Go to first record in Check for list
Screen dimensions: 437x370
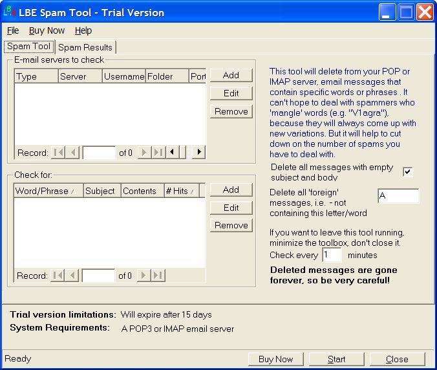point(58,276)
